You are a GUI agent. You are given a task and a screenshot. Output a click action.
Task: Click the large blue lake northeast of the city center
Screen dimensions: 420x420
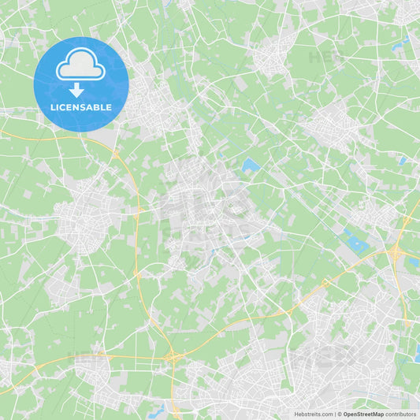251,165
